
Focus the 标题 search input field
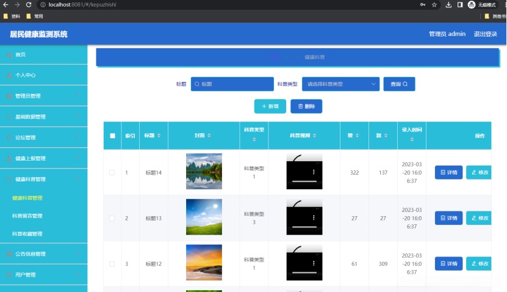pyautogui.click(x=232, y=84)
